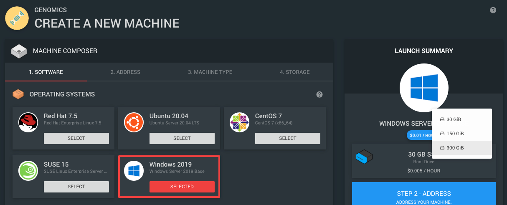
Task: Click the Machine Composer cube icon
Action: click(x=19, y=51)
